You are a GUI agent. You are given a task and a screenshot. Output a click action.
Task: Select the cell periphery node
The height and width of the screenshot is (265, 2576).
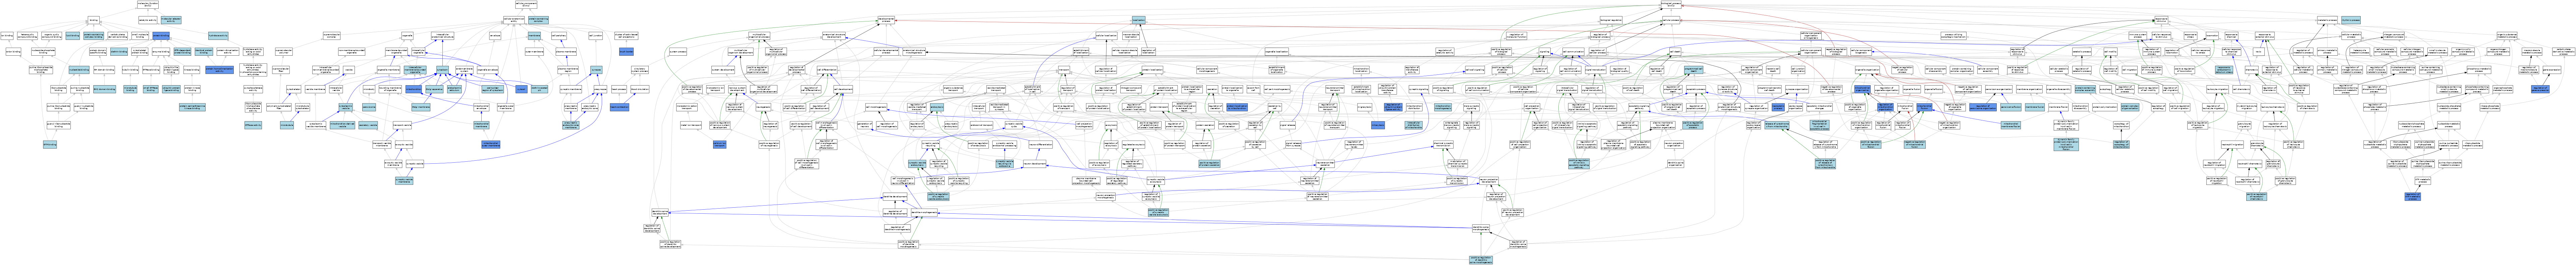coord(559,36)
